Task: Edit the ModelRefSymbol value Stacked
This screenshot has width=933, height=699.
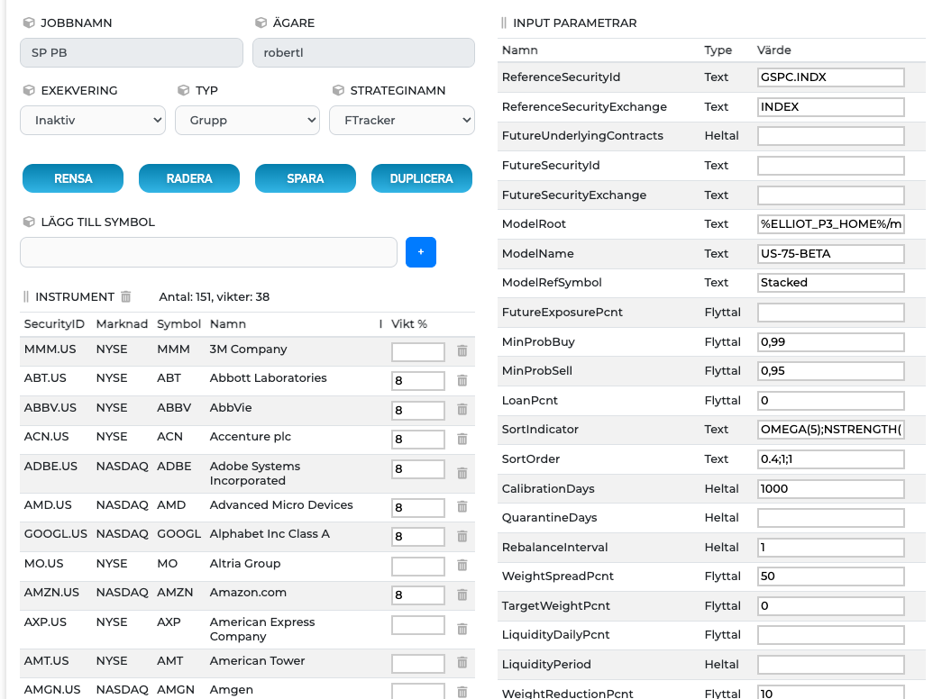Action: coord(830,282)
